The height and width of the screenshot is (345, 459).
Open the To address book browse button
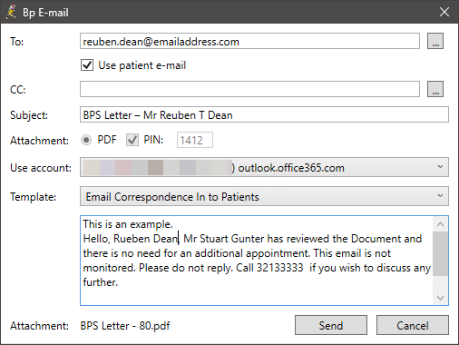[435, 41]
